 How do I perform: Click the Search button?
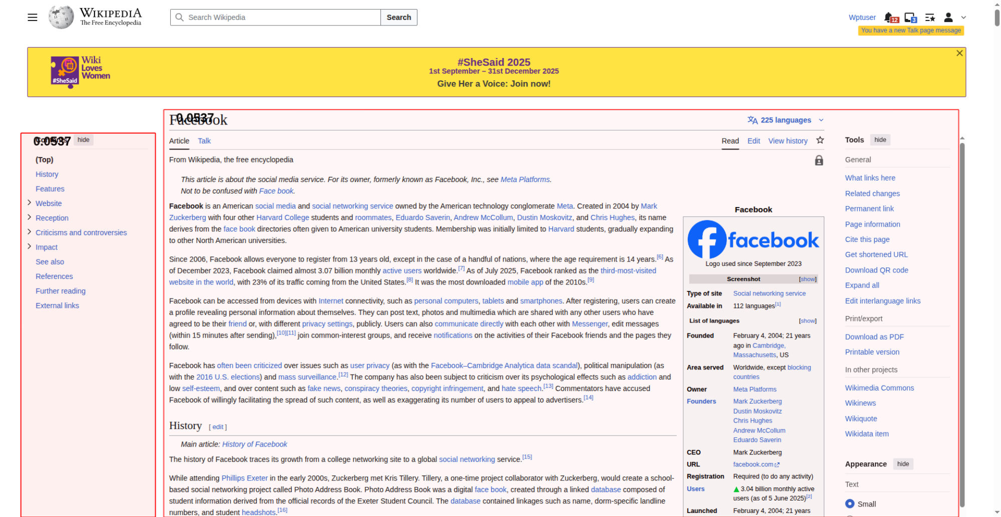[398, 17]
